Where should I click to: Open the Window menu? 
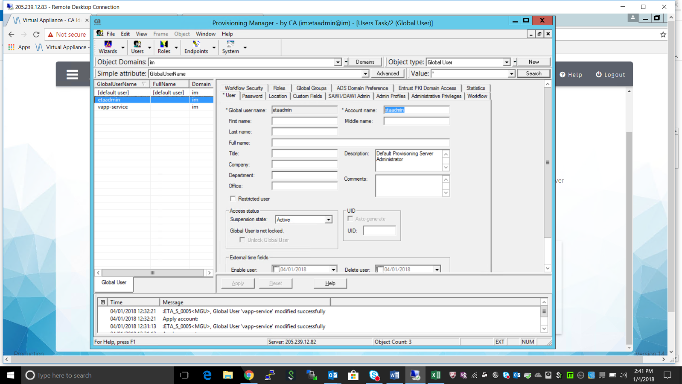[205, 34]
